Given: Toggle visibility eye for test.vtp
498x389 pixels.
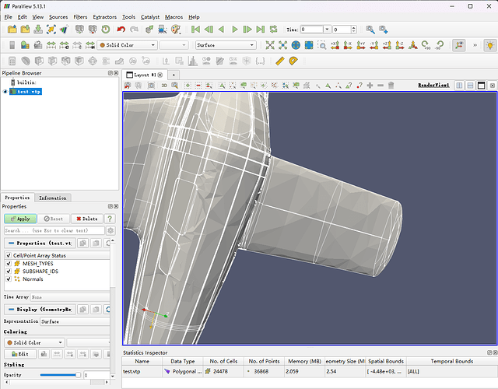Looking at the screenshot, I should coord(6,91).
